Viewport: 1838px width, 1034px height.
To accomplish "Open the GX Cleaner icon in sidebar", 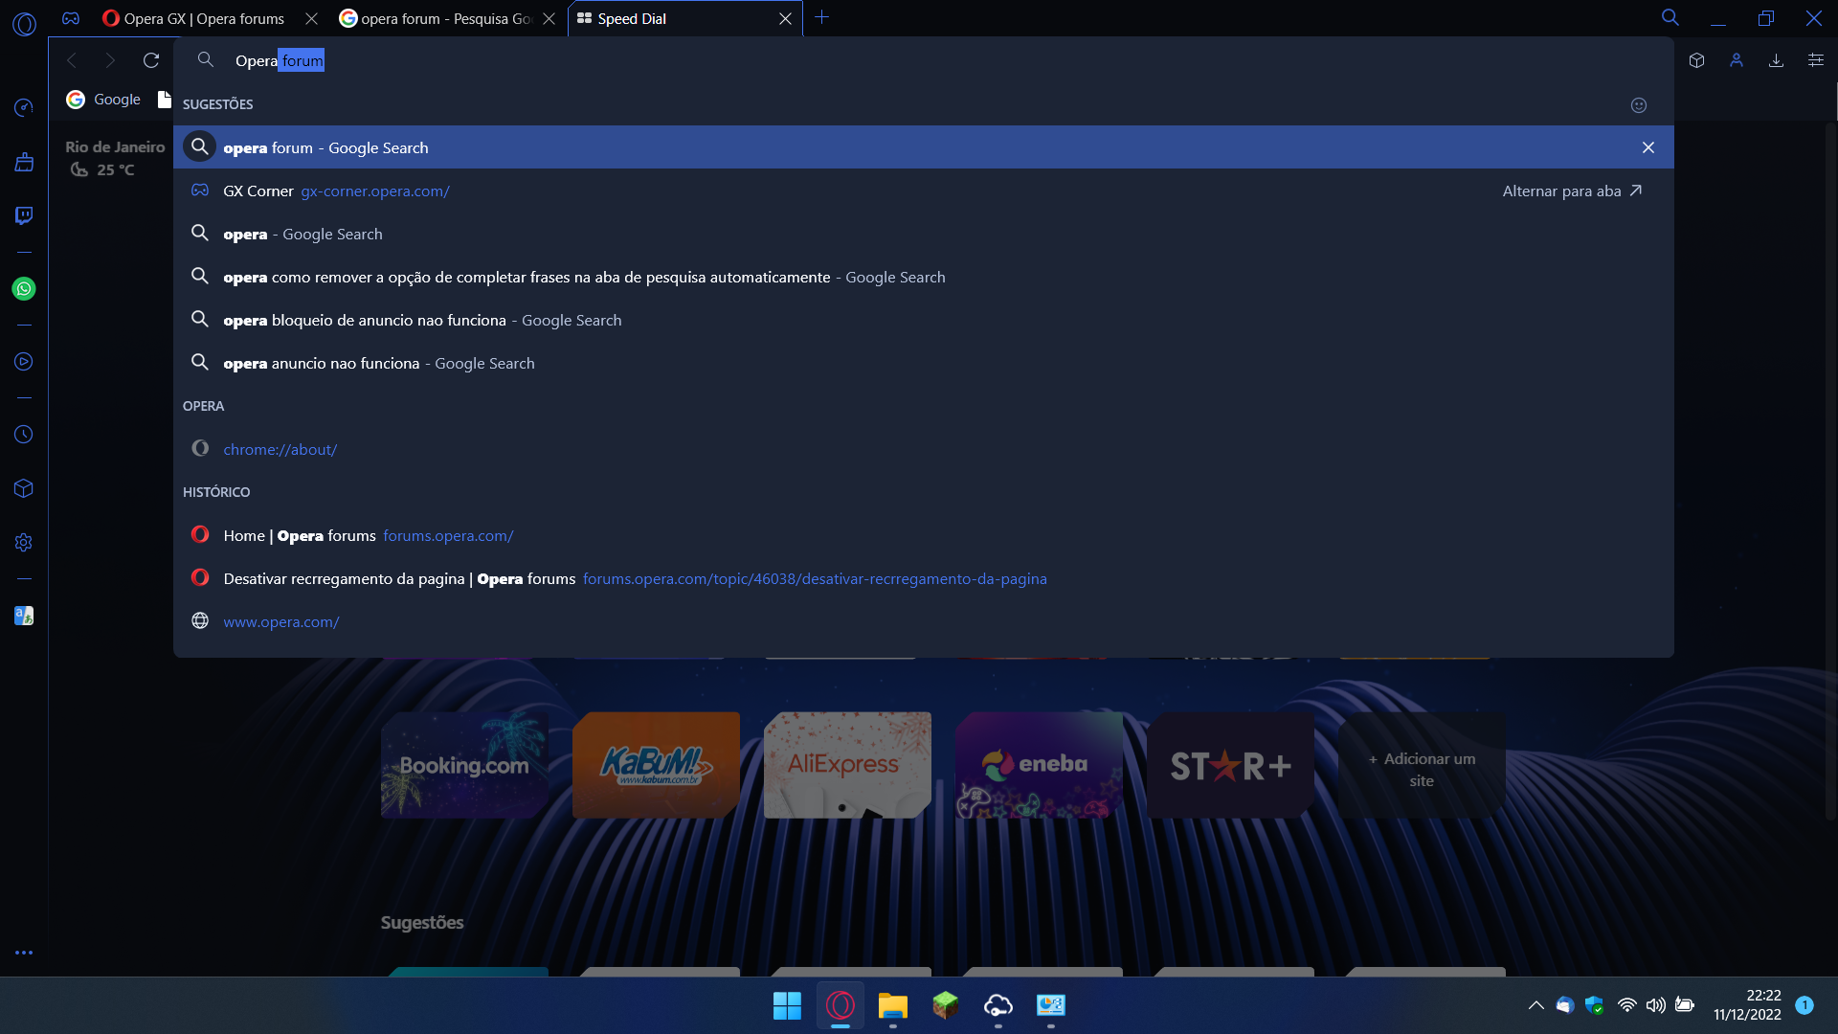I will 24,162.
